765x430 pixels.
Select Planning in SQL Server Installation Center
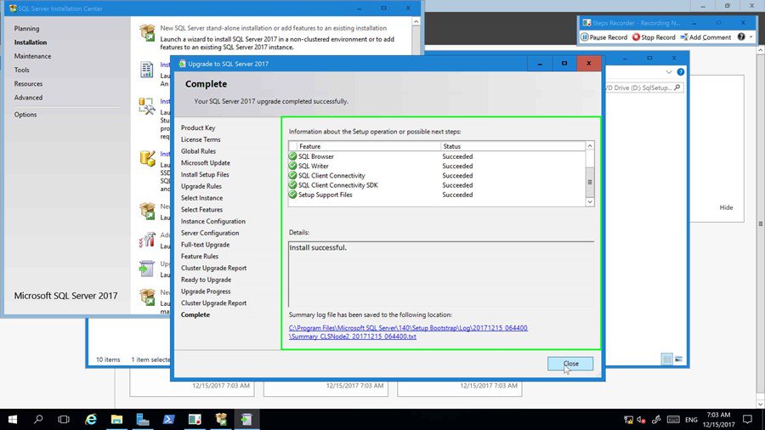27,28
